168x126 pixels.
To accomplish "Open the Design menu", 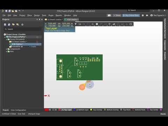I will click(37, 15).
